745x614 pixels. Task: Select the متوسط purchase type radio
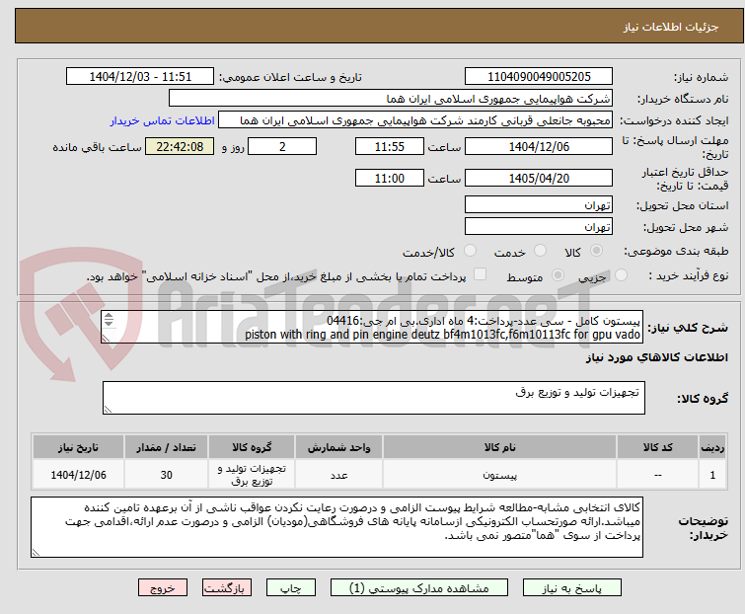coord(558,275)
